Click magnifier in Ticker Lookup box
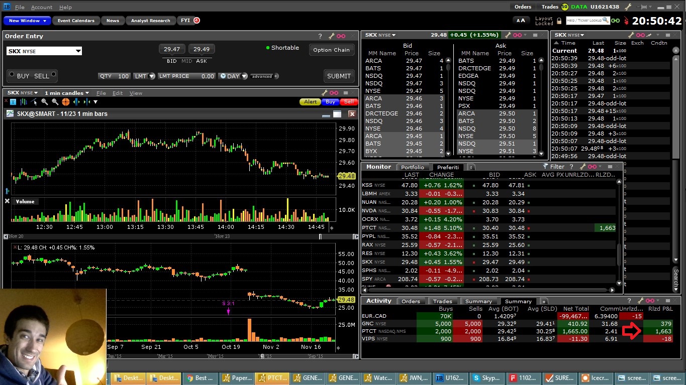This screenshot has height=385, width=686. tap(606, 20)
